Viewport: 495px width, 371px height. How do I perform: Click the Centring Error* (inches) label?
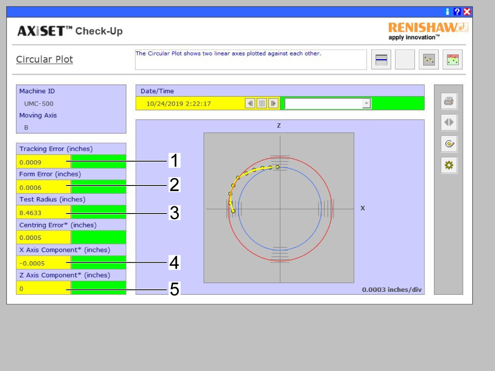(x=58, y=225)
